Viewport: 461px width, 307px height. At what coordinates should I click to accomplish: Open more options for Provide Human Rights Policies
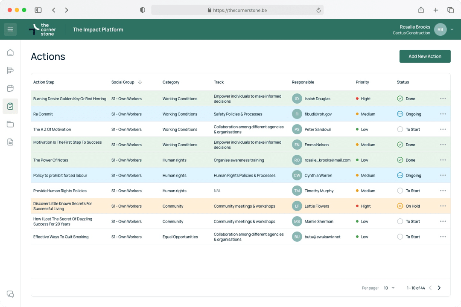443,191
